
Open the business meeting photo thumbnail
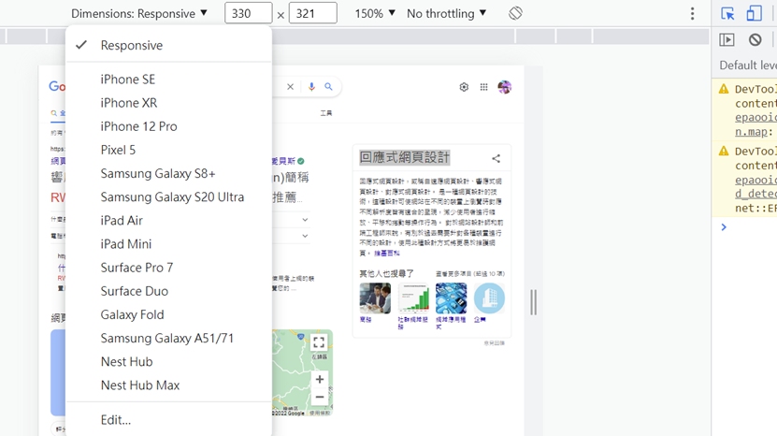tap(375, 298)
